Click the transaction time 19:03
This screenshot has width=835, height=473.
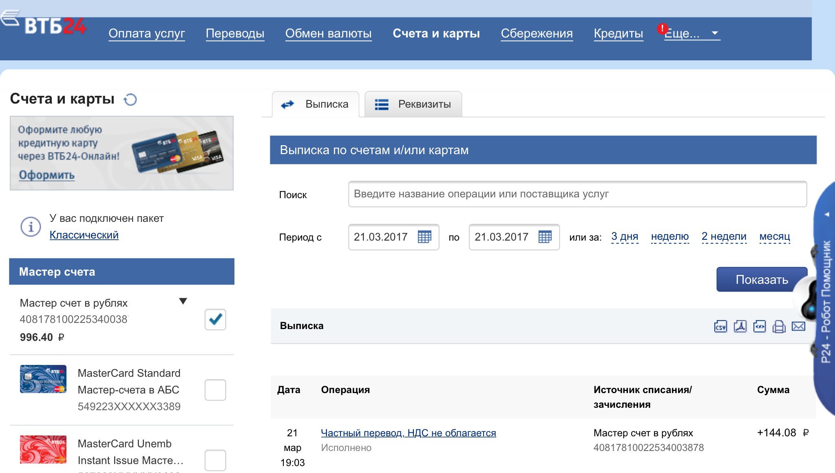(x=292, y=463)
